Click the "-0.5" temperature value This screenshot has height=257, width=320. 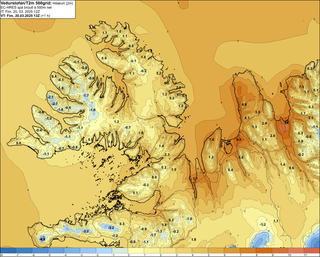tap(68, 108)
